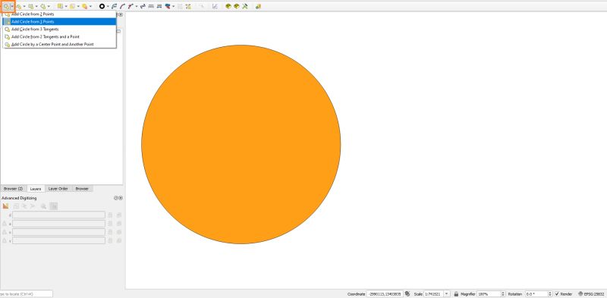Open the Add Rectangle tool dropdown arrow

tap(36, 6)
